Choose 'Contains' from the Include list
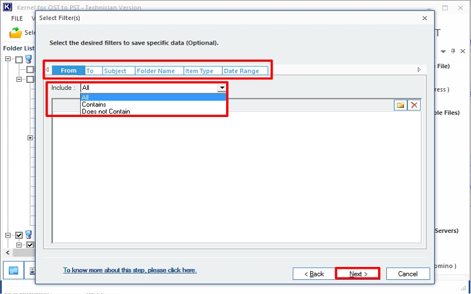471x294 pixels. pos(94,105)
